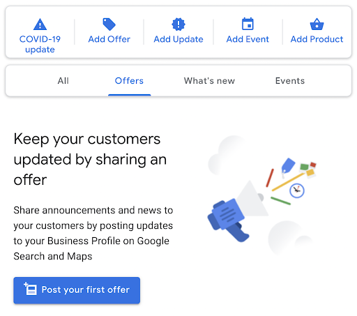Screen dimensions: 357x316
Task: Open the Add Event text label
Action: coord(248,39)
